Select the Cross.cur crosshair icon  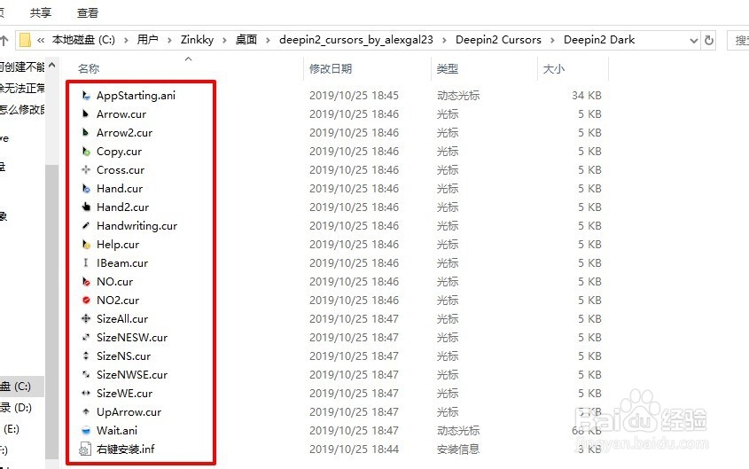86,170
